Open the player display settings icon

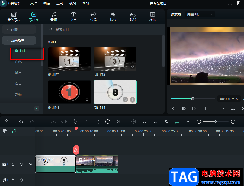[x=233, y=108]
